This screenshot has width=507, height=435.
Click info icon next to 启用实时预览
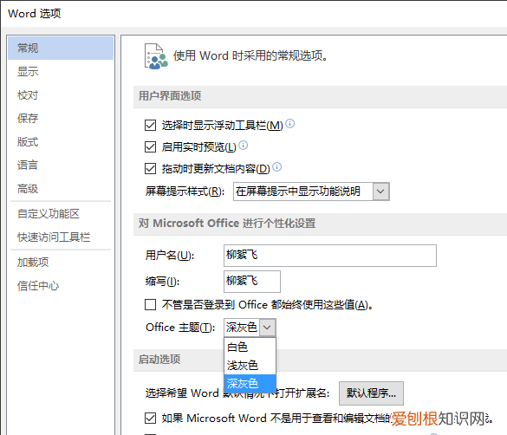244,145
